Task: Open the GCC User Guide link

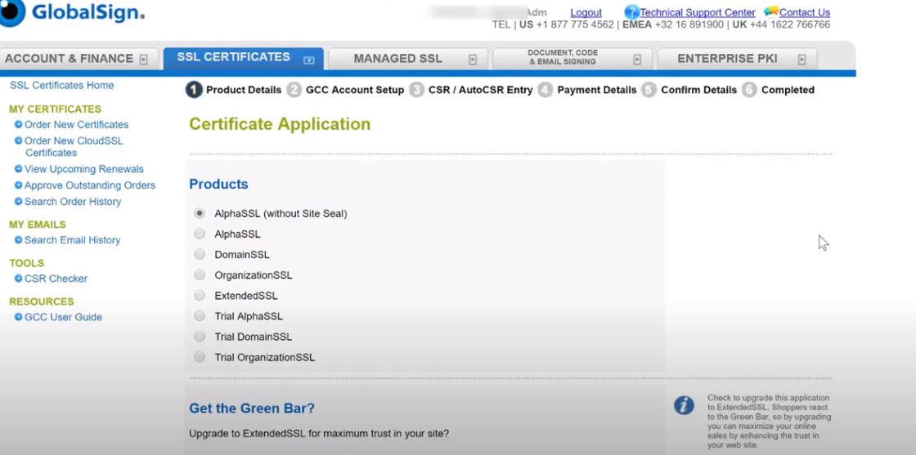Action: point(63,317)
